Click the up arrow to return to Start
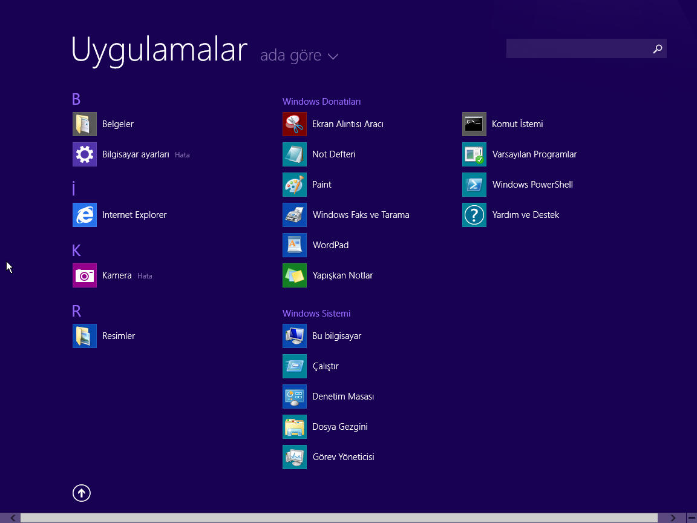 point(82,493)
